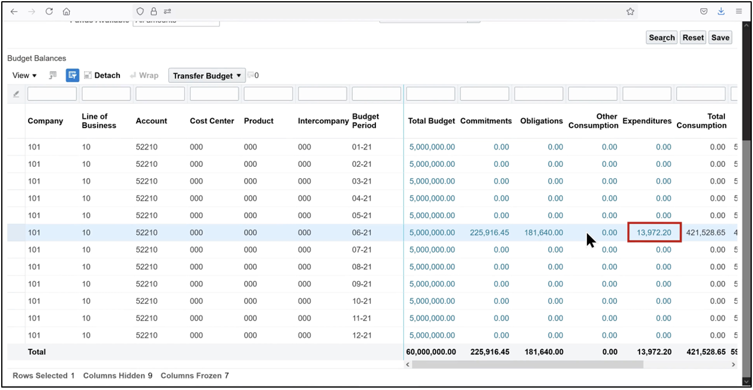Open the Firefox application menu
This screenshot has width=753, height=390.
point(739,11)
